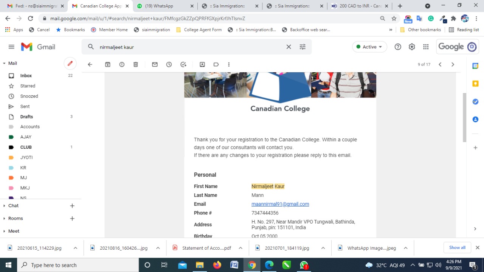Snooze this email with clock icon

pos(169,65)
